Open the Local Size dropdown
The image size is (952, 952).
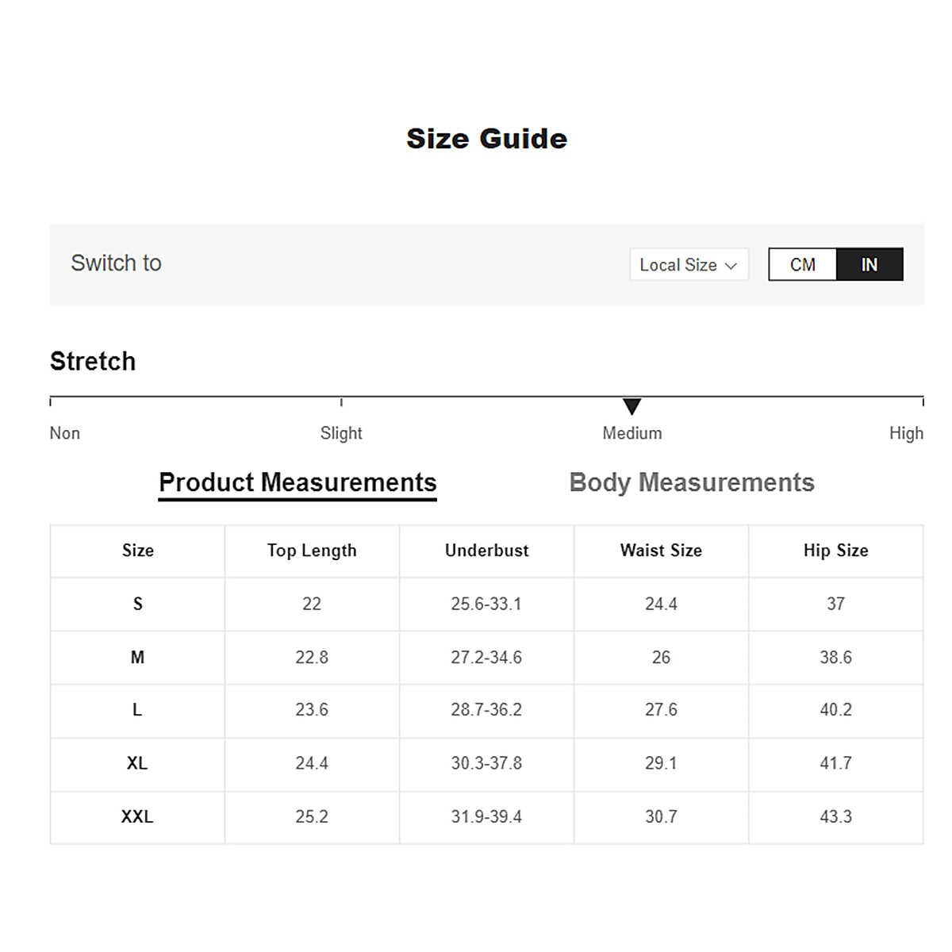point(688,265)
